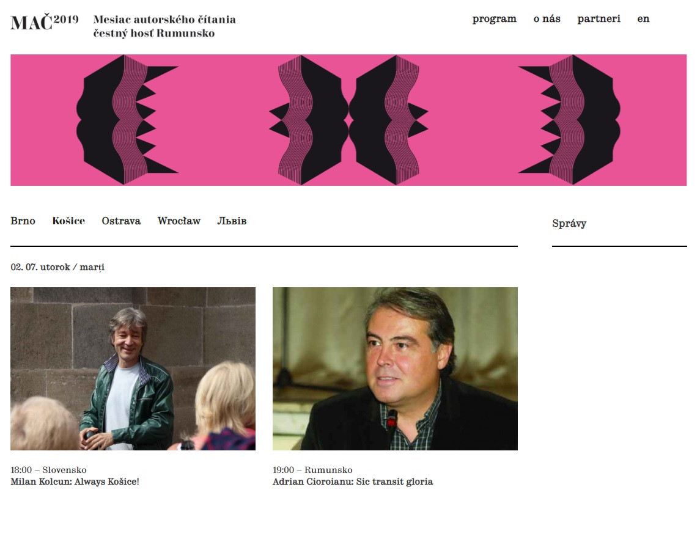Image resolution: width=700 pixels, height=539 pixels.
Task: Click the MAČ 2019 logo
Action: pos(45,21)
